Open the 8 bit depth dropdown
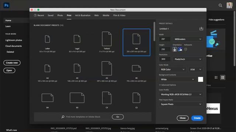This screenshot has height=132, width=236. (x=195, y=69)
